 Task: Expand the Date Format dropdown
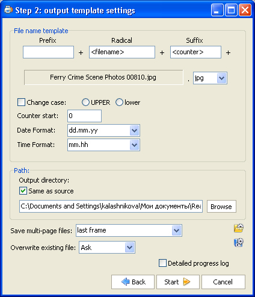134,131
